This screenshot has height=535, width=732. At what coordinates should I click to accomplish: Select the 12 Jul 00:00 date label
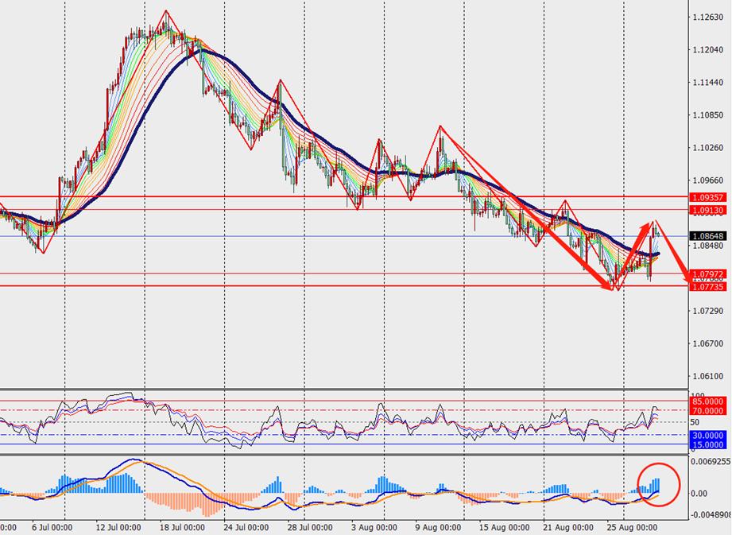119,526
